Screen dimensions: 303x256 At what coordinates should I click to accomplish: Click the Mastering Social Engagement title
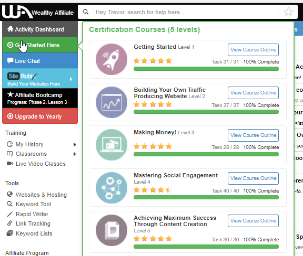pos(176,175)
